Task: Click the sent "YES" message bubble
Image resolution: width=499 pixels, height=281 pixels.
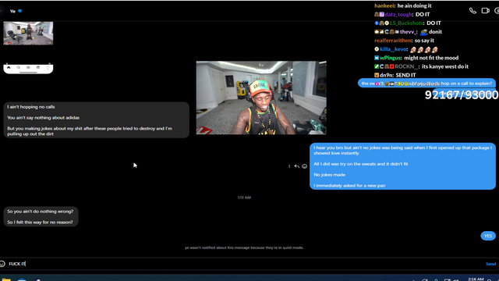Action: 488,236
